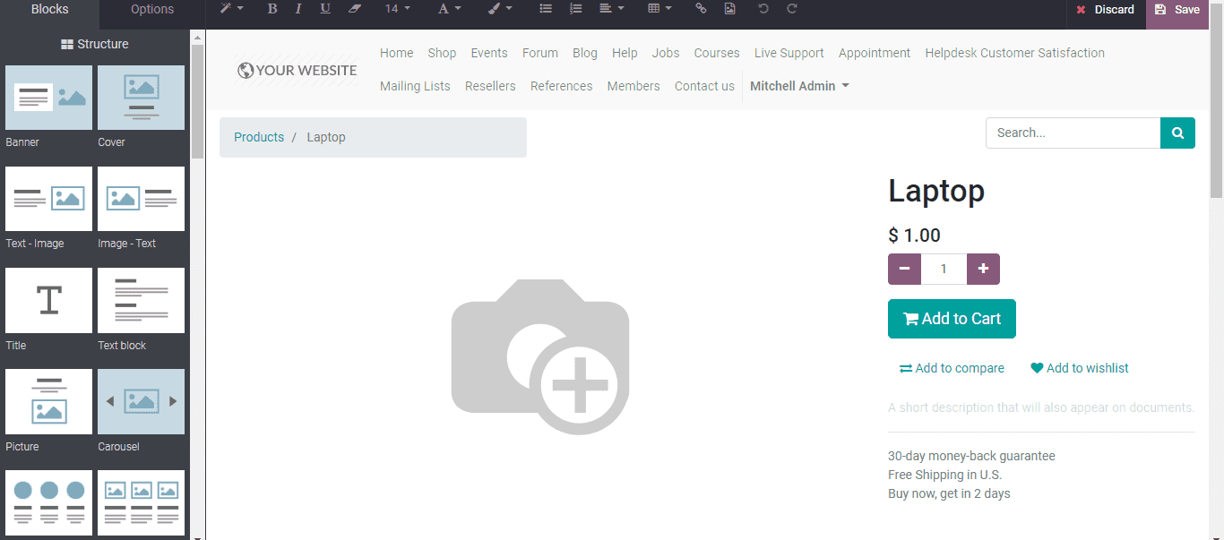
Task: Switch to the Options tab
Action: [152, 10]
